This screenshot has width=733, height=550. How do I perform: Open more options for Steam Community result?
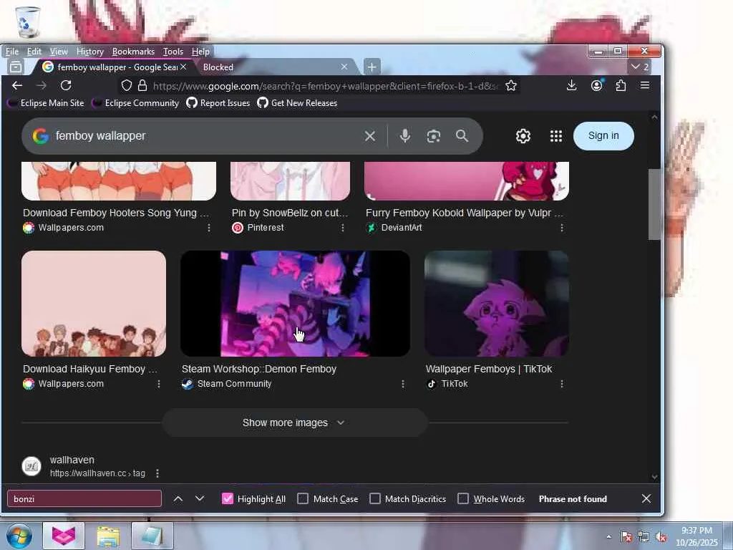pos(402,384)
